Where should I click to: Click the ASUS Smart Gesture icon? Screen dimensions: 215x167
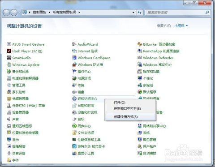click(9, 44)
